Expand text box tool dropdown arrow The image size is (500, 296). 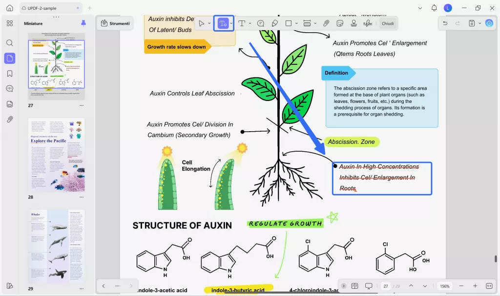pyautogui.click(x=250, y=23)
